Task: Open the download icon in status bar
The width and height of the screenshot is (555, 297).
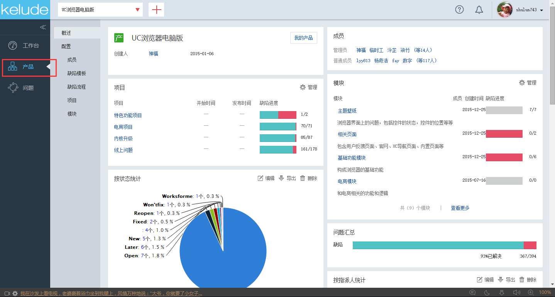Action: click(x=501, y=293)
